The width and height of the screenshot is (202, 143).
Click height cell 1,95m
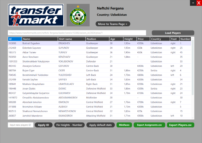[x=127, y=48]
